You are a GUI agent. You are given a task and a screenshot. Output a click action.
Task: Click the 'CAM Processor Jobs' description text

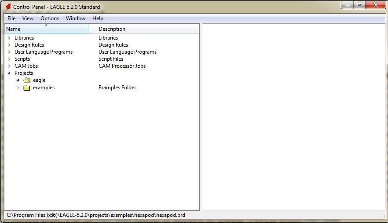click(x=122, y=66)
